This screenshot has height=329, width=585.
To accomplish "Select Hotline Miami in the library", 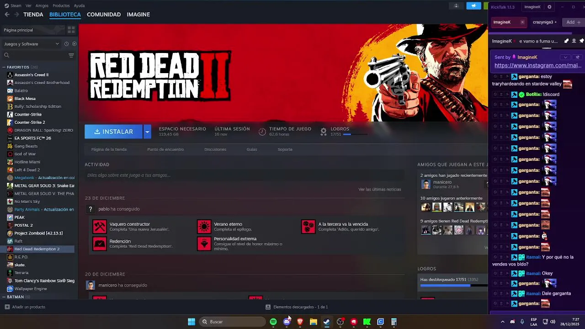I will (27, 162).
